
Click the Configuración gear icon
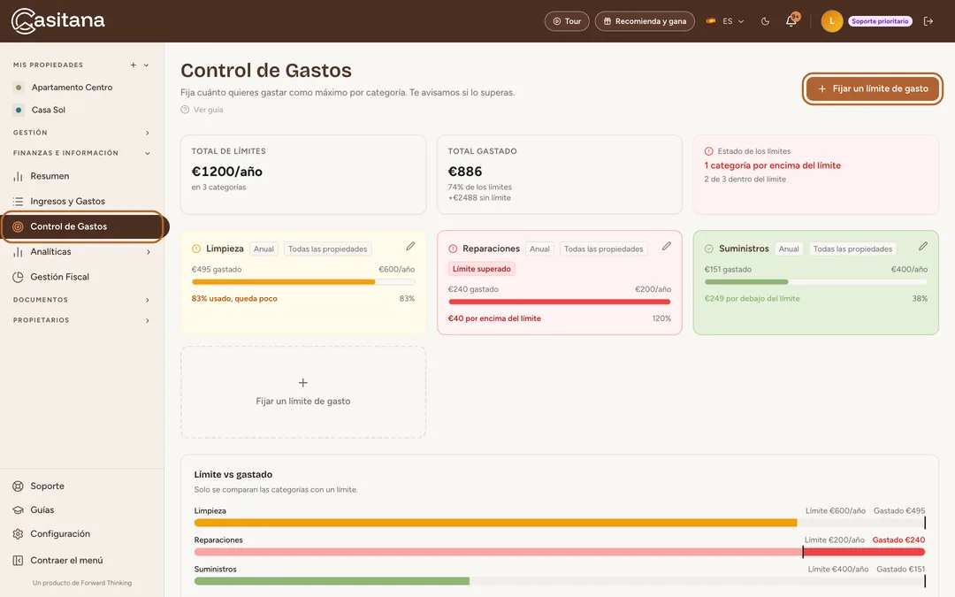point(18,533)
